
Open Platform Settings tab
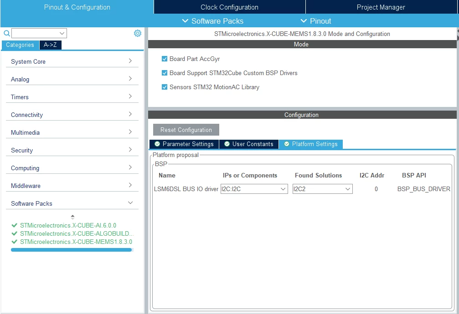[x=311, y=144]
